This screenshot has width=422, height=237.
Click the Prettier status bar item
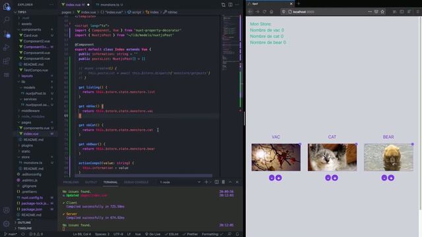pyautogui.click(x=190, y=234)
